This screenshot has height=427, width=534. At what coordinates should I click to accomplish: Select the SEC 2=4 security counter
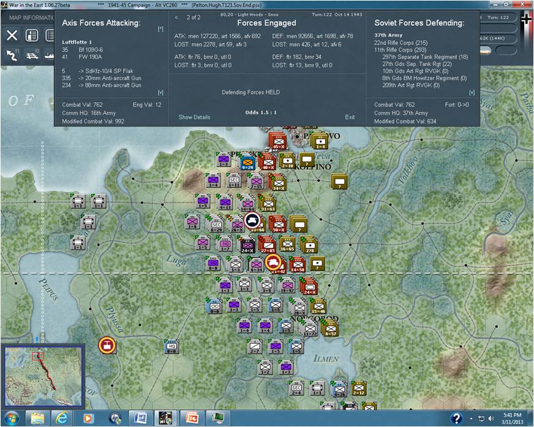[x=296, y=388]
